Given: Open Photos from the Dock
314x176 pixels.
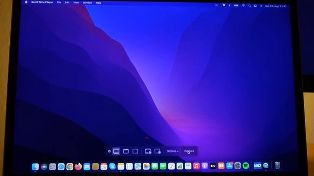Looking at the screenshot, I should [146, 166].
